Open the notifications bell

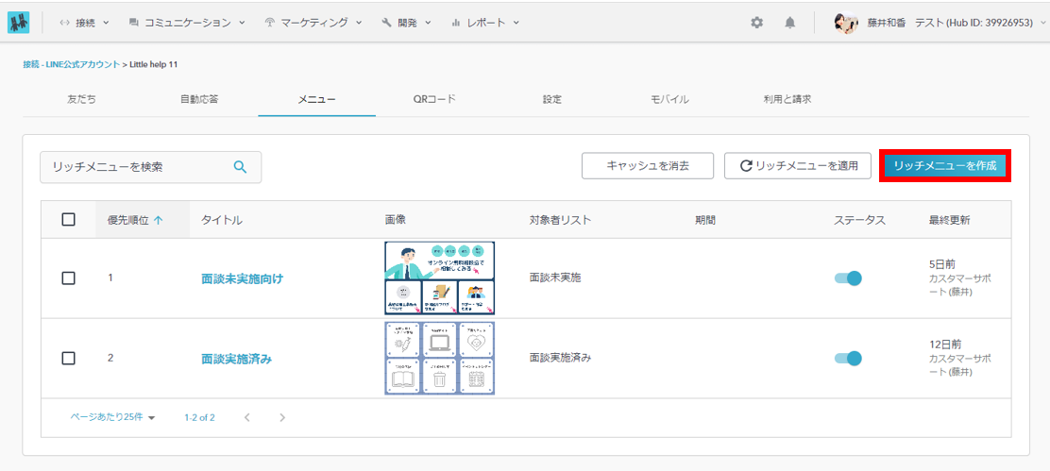click(x=789, y=23)
